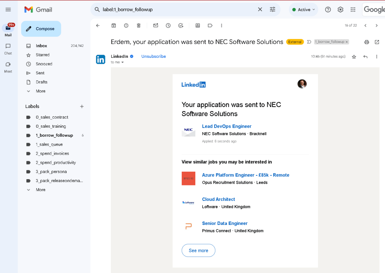Go back to the label list
Image resolution: width=385 pixels, height=273 pixels.
(98, 26)
